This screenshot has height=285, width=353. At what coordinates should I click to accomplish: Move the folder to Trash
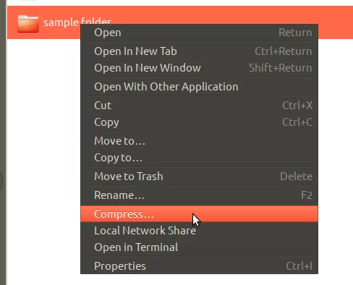click(199, 176)
